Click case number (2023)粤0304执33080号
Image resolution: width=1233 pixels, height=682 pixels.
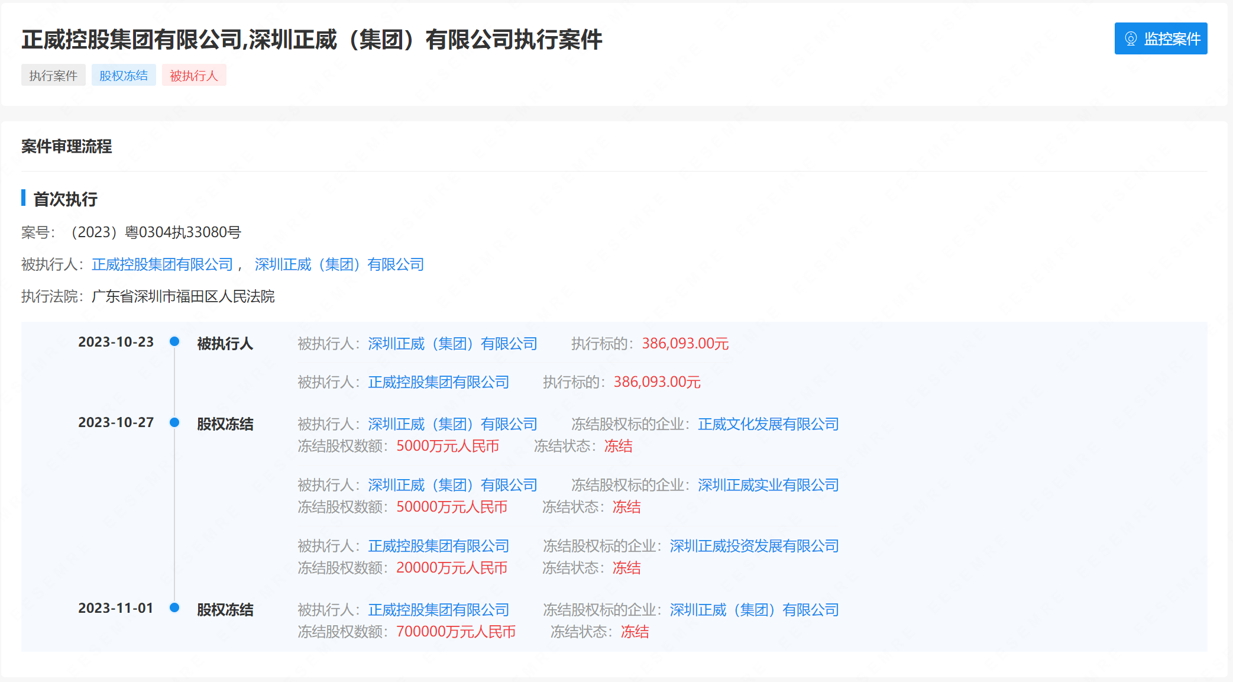pyautogui.click(x=156, y=232)
